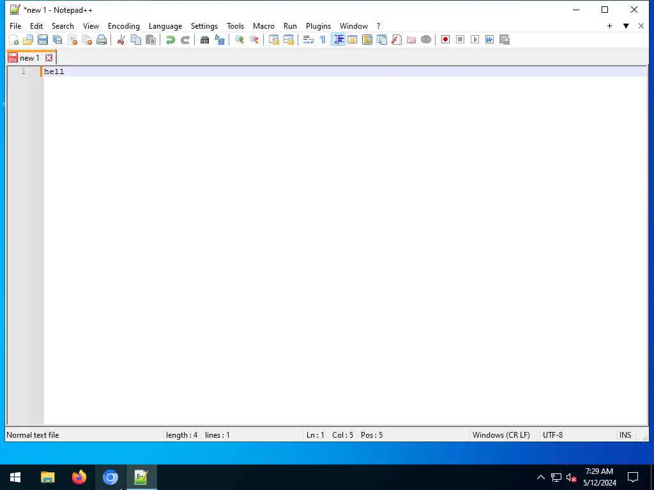Open the Tools menu

tap(235, 26)
